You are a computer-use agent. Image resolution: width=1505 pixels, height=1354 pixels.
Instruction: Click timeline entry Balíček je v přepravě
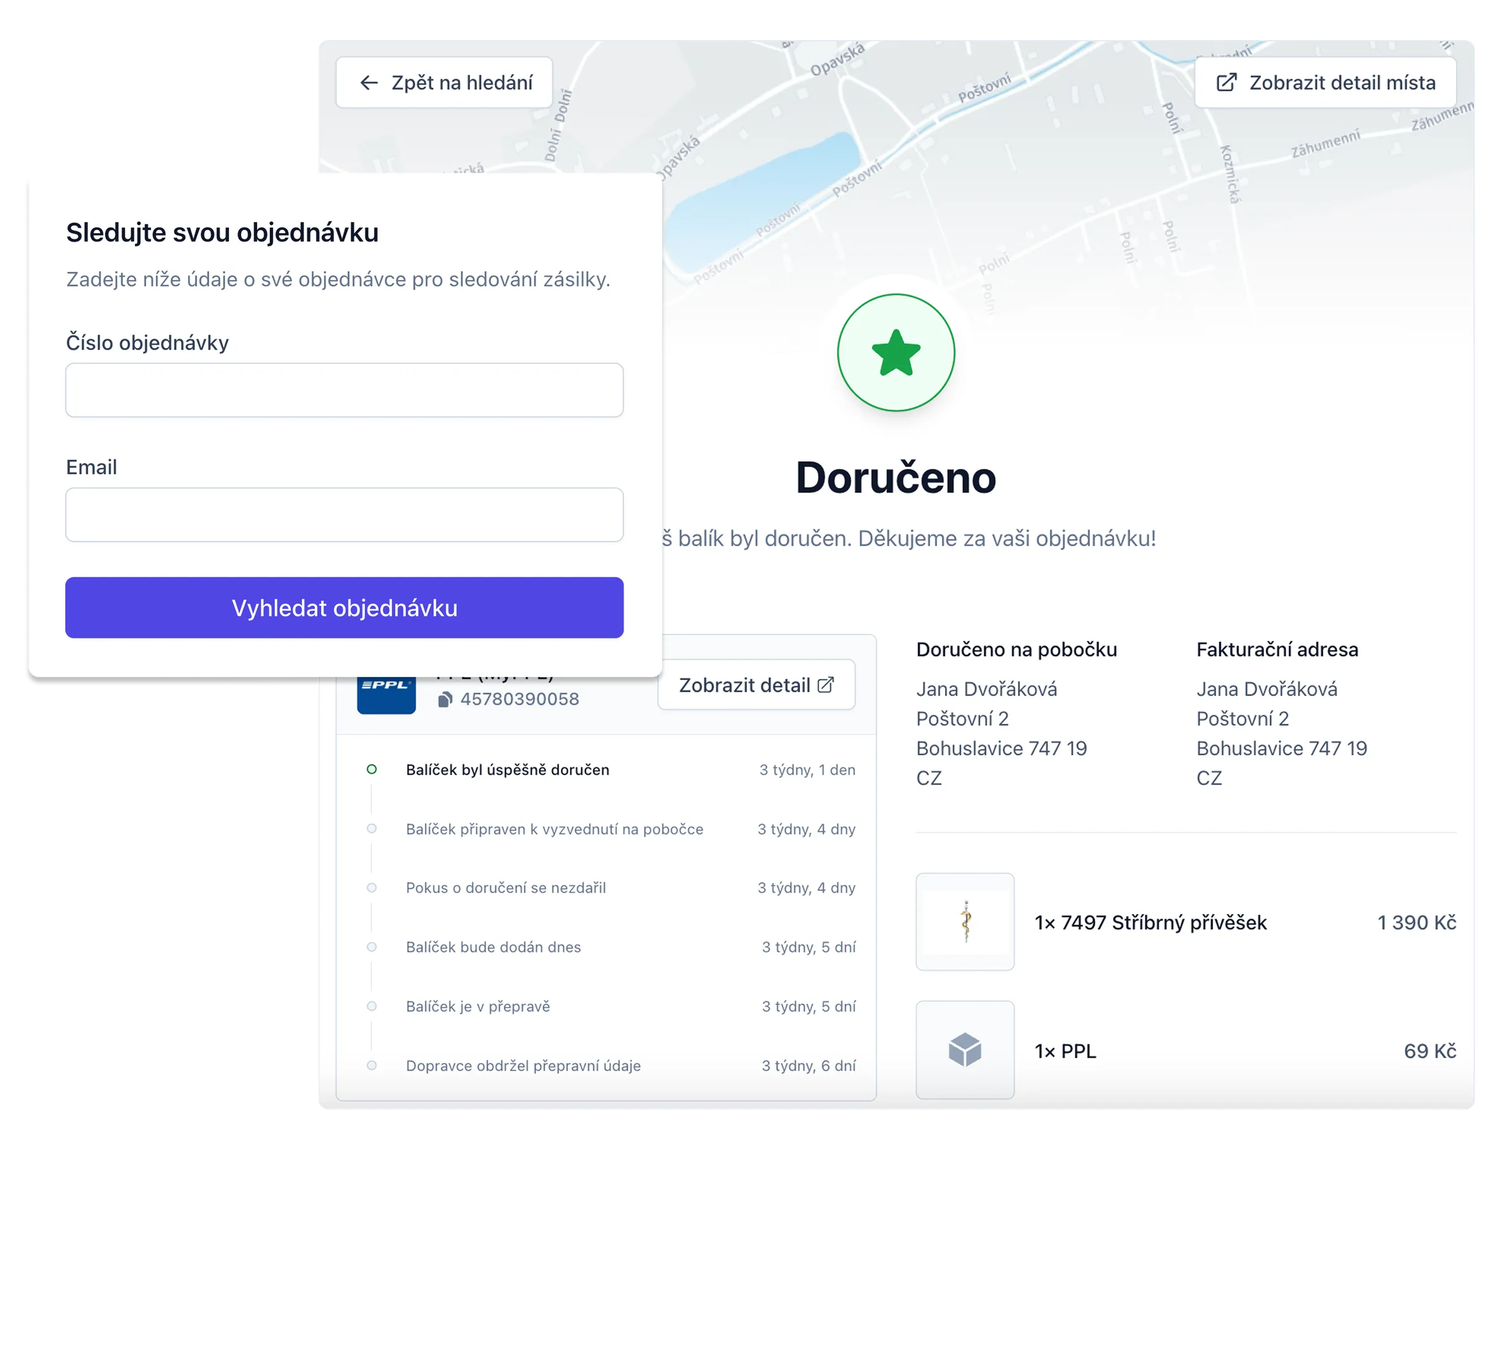click(x=477, y=1007)
